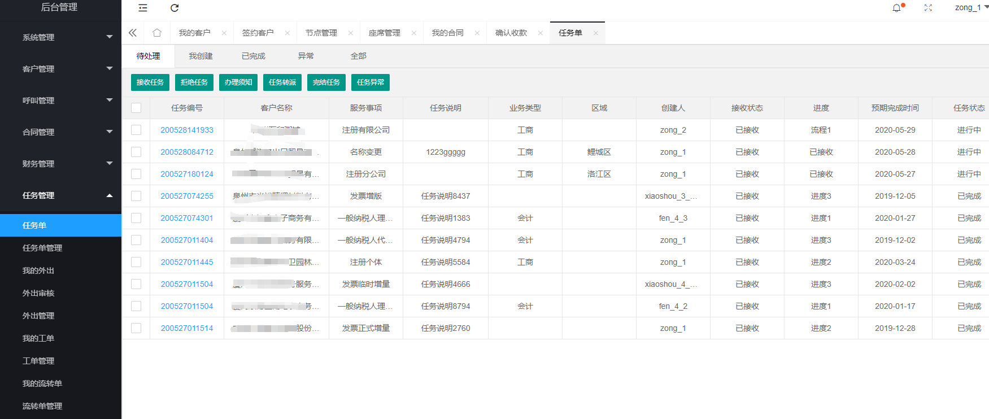Go to the home tab icon
The height and width of the screenshot is (419, 989).
[157, 33]
